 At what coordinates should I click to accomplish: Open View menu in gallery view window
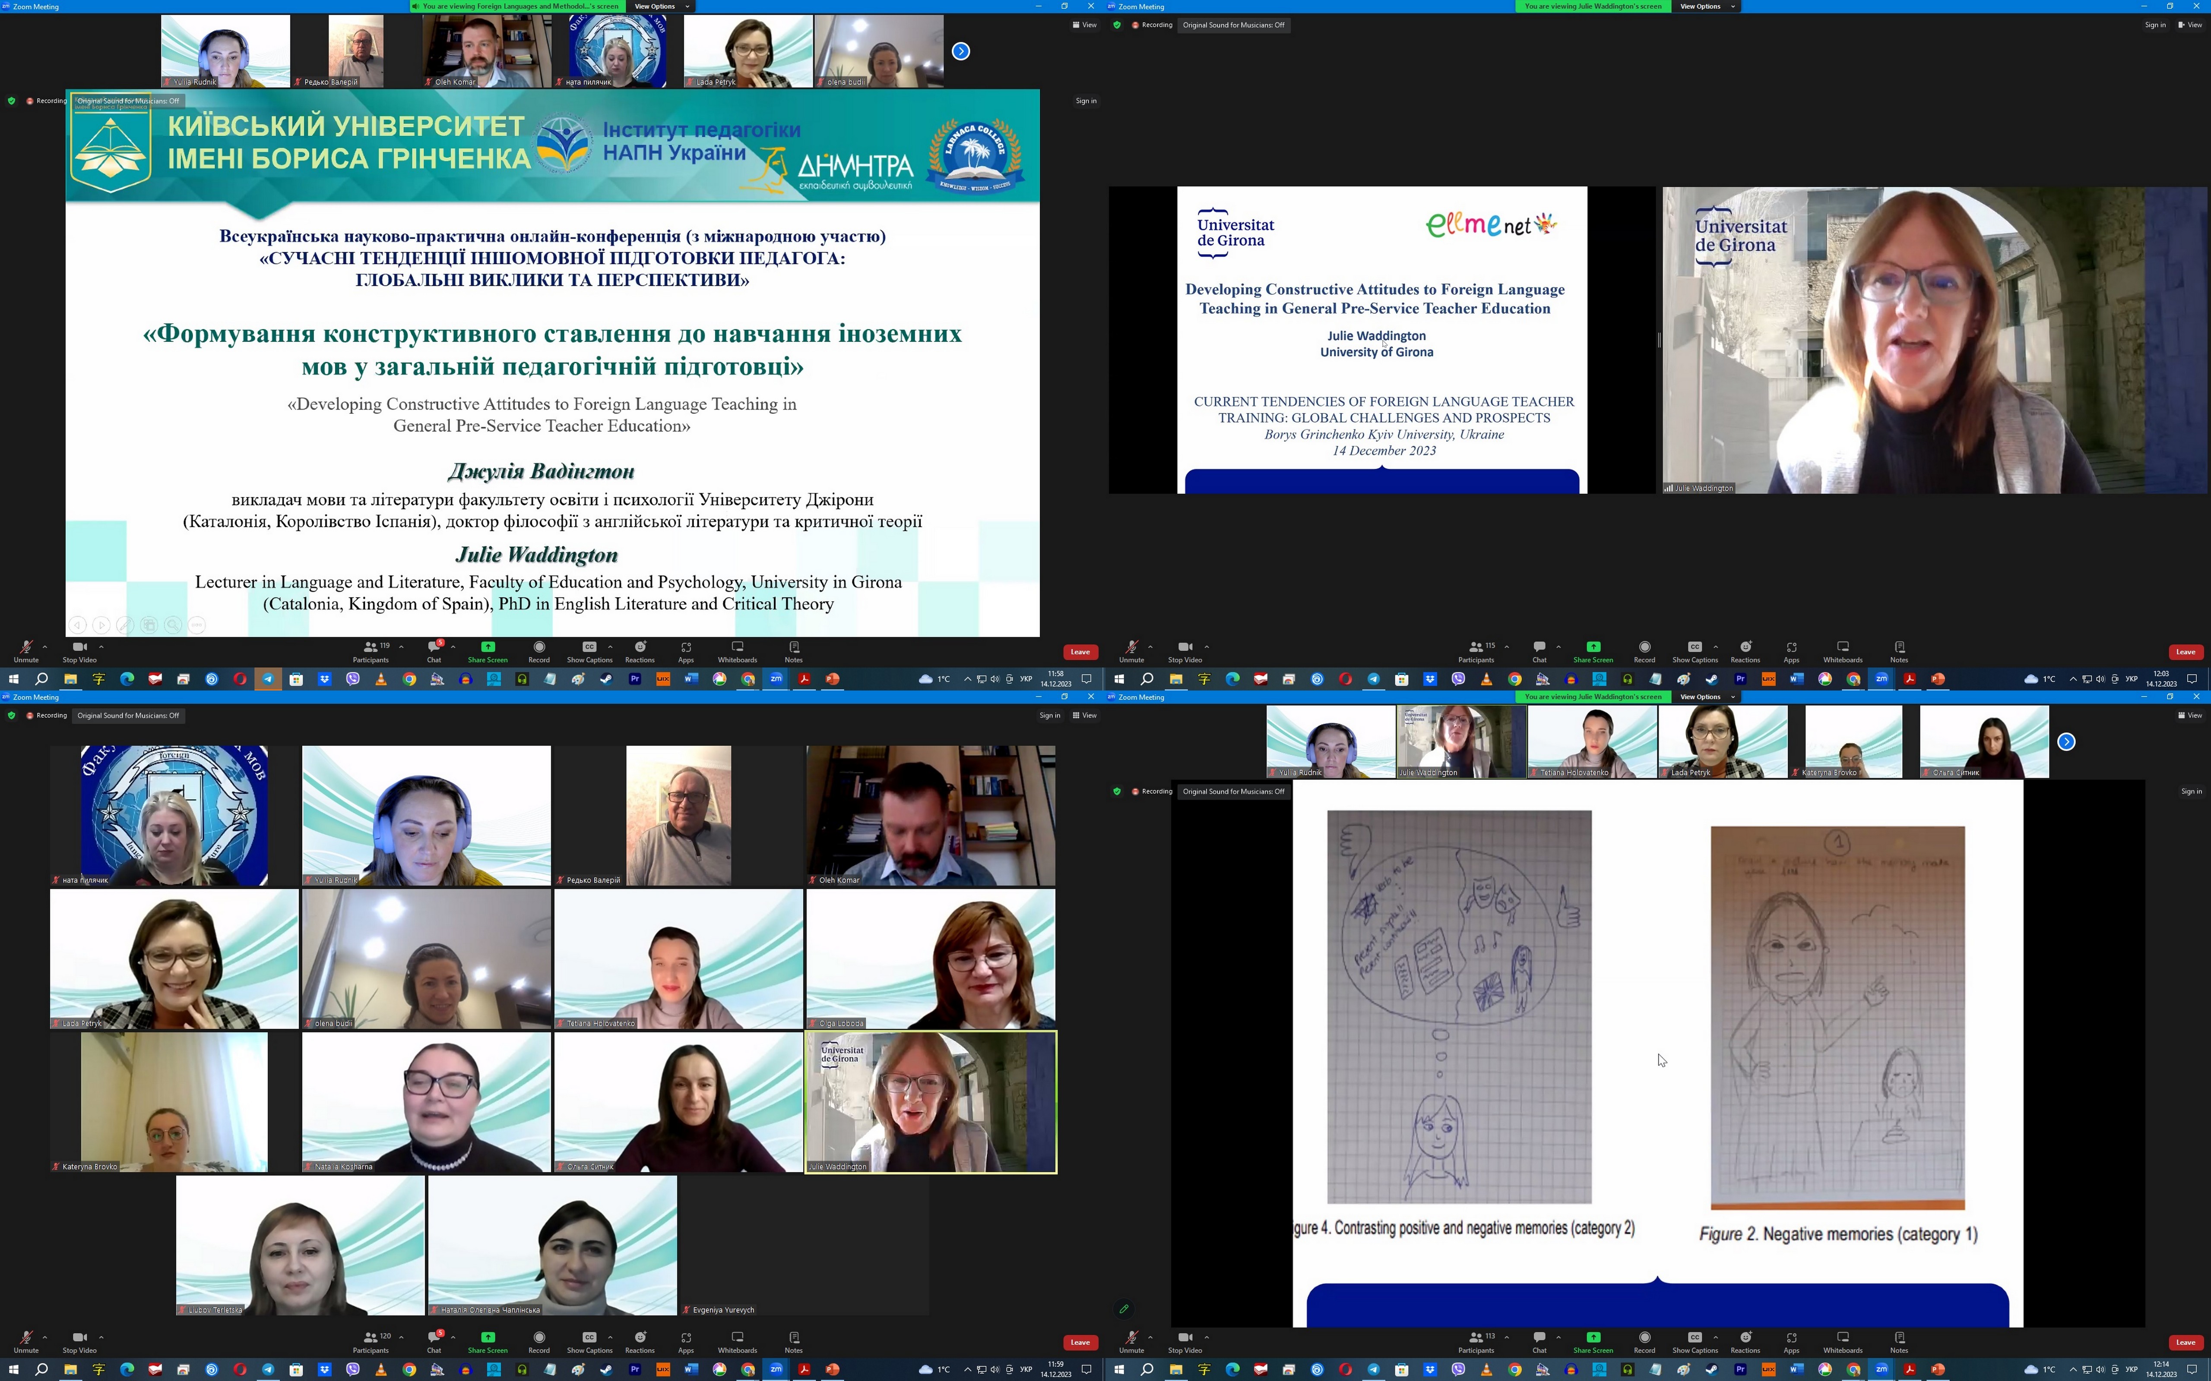[x=1084, y=715]
